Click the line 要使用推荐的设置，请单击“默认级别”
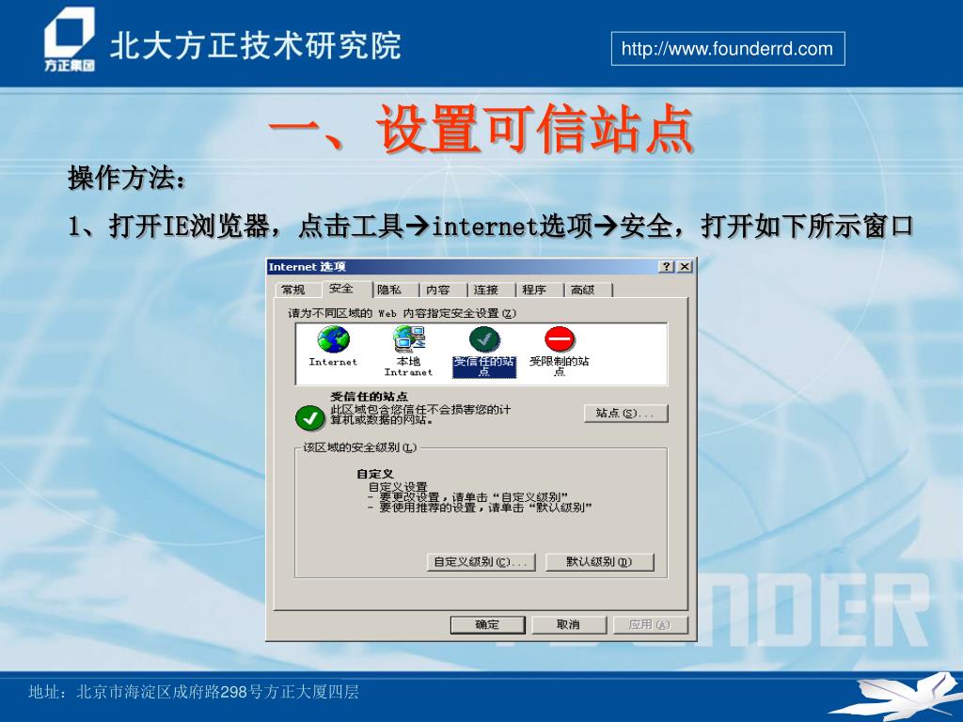 (480, 508)
